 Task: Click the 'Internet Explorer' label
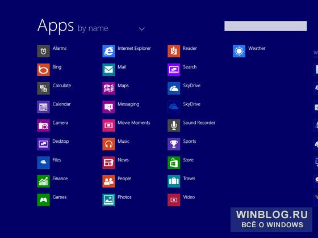[134, 48]
